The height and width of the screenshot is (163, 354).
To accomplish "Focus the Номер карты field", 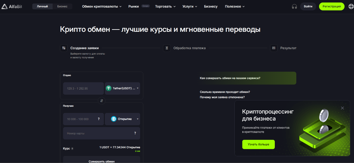I will pos(102,133).
